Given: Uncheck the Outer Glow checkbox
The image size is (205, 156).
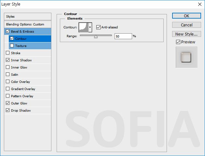Looking at the screenshot, I should click(8, 103).
